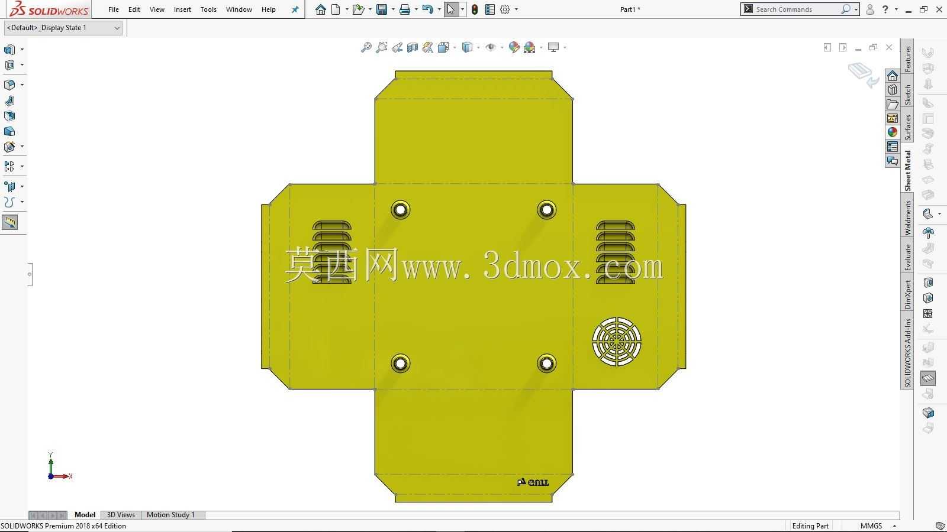
Task: Open Apply Scene icon
Action: click(530, 47)
